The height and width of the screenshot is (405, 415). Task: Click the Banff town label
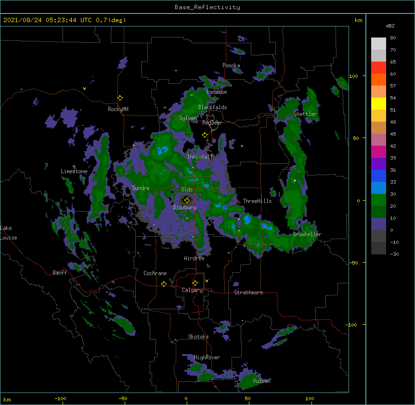click(x=60, y=273)
